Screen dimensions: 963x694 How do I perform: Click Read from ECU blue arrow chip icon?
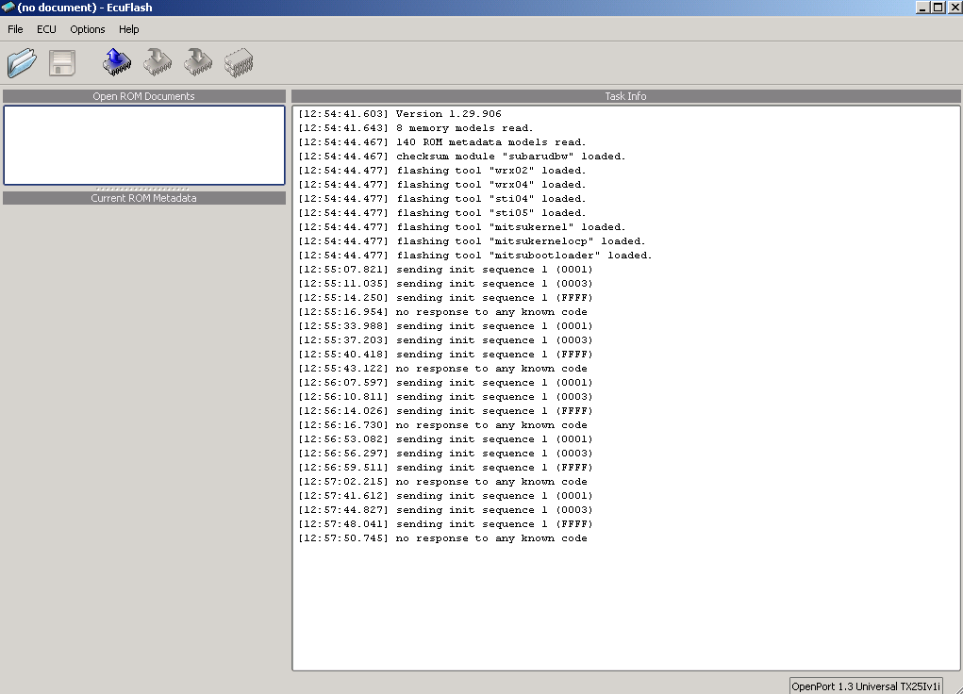click(x=117, y=62)
